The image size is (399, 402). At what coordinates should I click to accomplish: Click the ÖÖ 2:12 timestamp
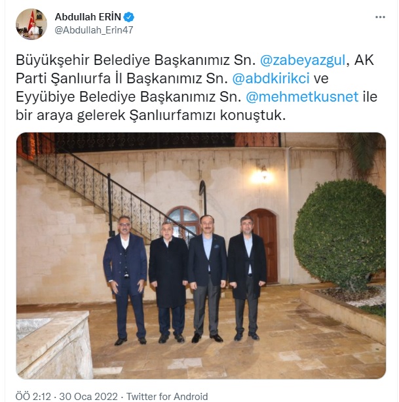tap(33, 396)
